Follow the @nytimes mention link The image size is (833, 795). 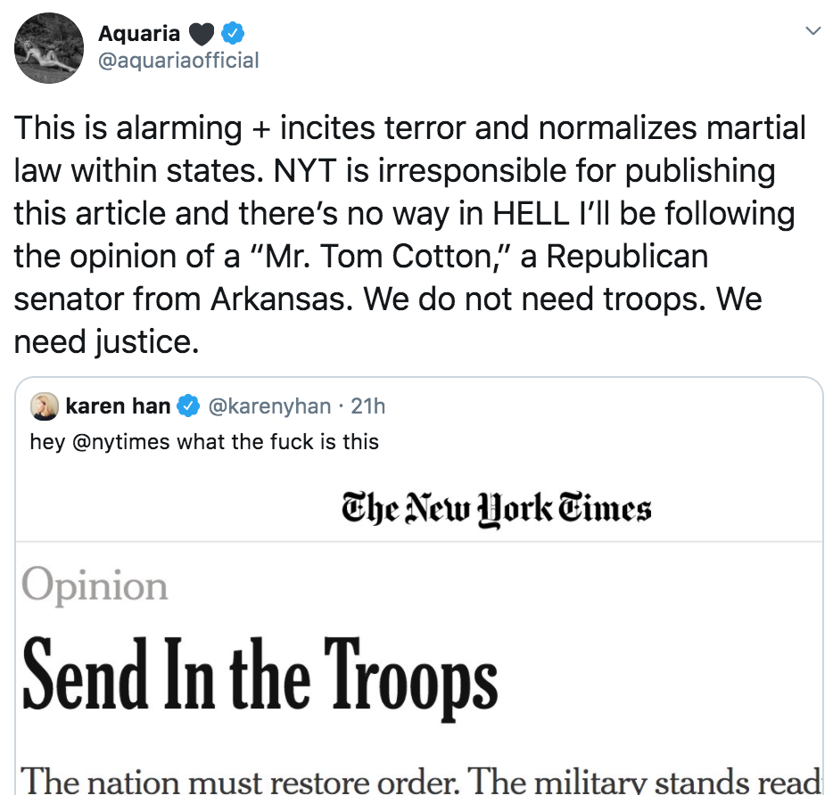[x=120, y=441]
